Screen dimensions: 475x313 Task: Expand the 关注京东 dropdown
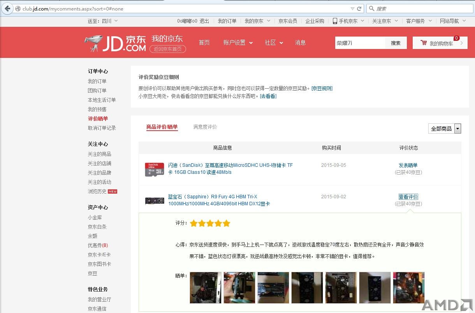point(385,21)
